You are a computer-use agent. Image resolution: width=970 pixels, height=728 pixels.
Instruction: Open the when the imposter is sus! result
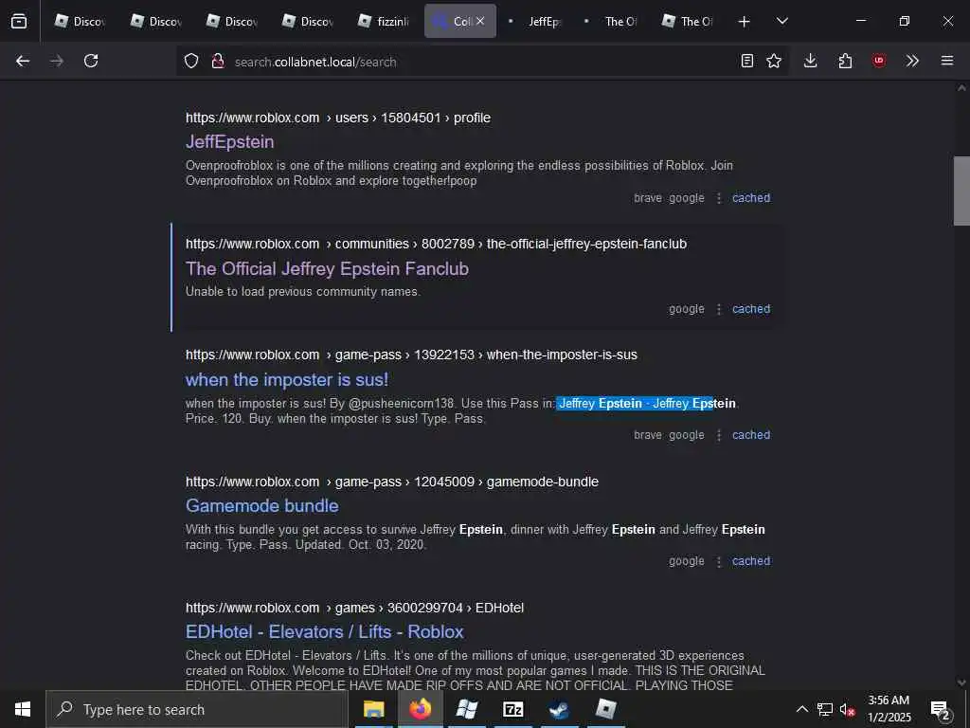287,379
